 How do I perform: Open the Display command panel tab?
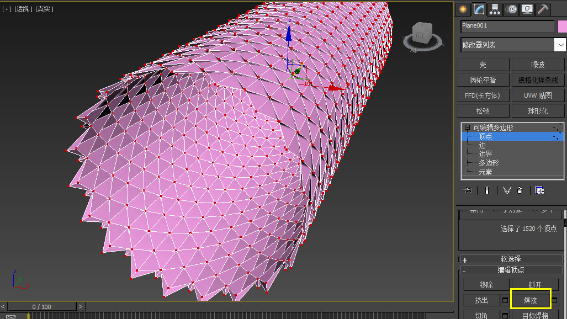click(x=527, y=9)
